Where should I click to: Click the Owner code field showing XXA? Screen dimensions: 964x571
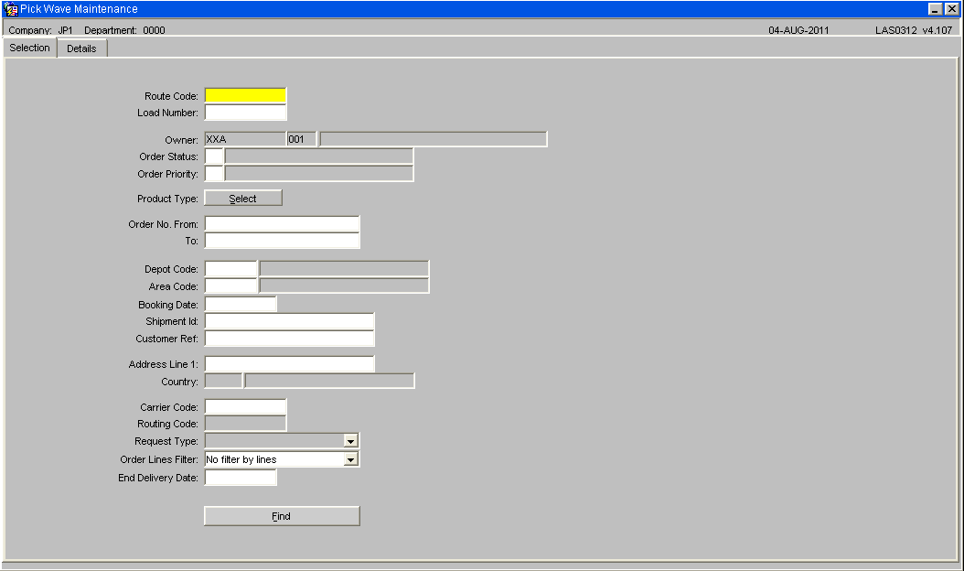245,139
